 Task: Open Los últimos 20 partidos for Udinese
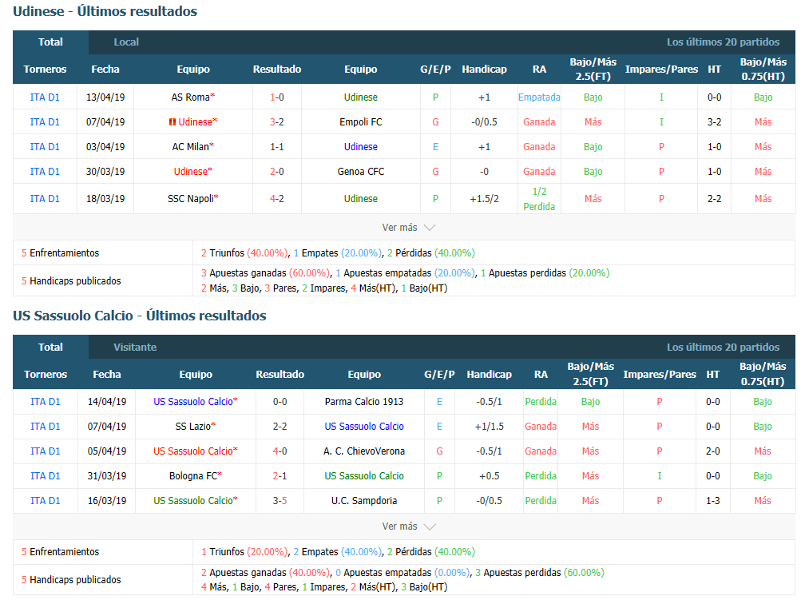723,42
